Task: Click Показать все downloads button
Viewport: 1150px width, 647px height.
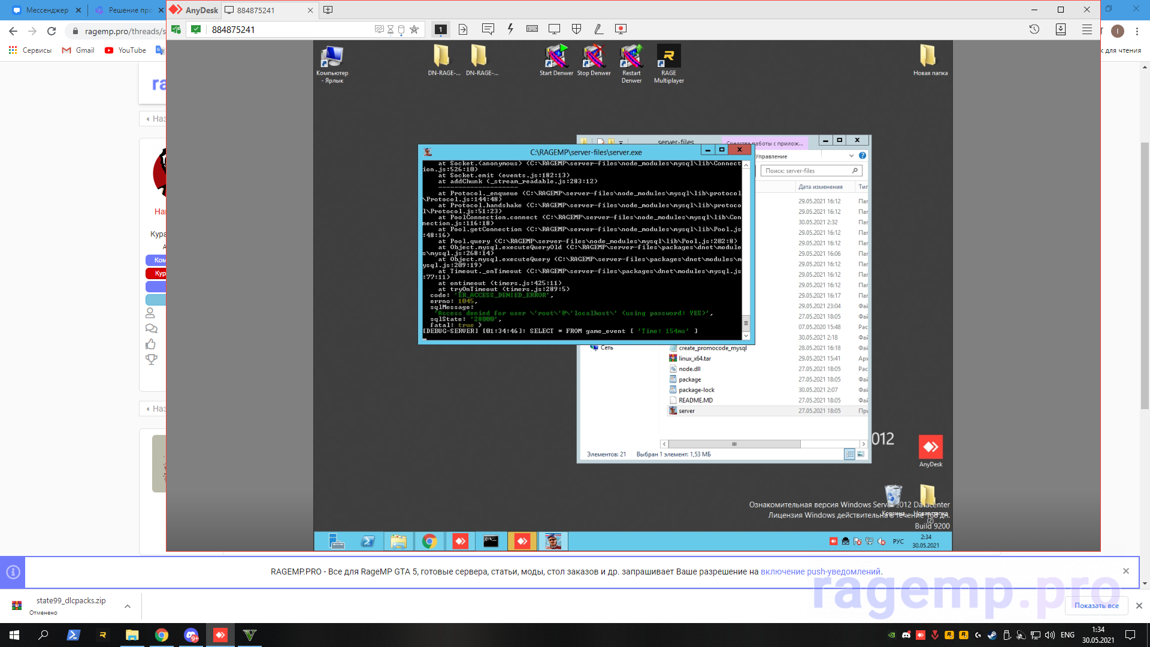Action: click(x=1096, y=606)
